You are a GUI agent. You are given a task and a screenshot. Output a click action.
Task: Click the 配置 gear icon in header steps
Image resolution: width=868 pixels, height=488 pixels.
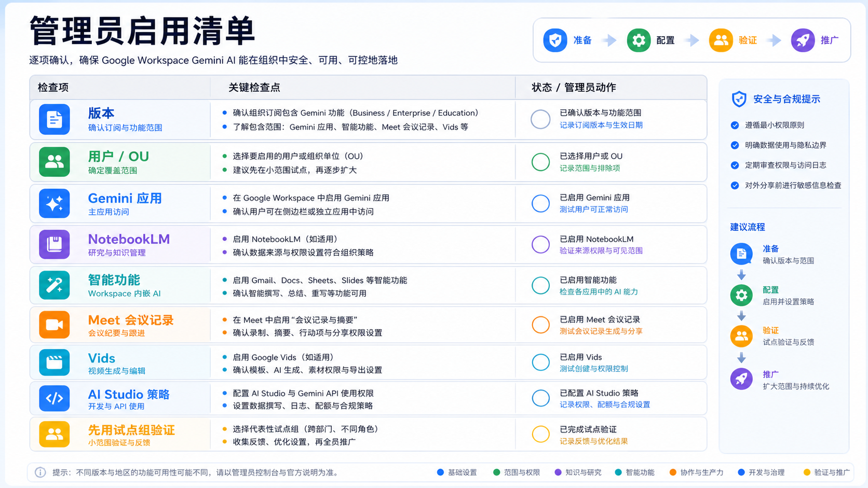pyautogui.click(x=639, y=40)
